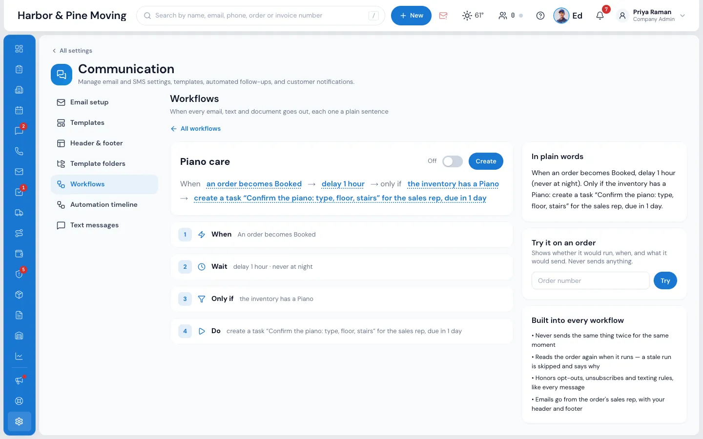Open the settings gear icon in sidebar
Image resolution: width=703 pixels, height=439 pixels.
(x=19, y=421)
